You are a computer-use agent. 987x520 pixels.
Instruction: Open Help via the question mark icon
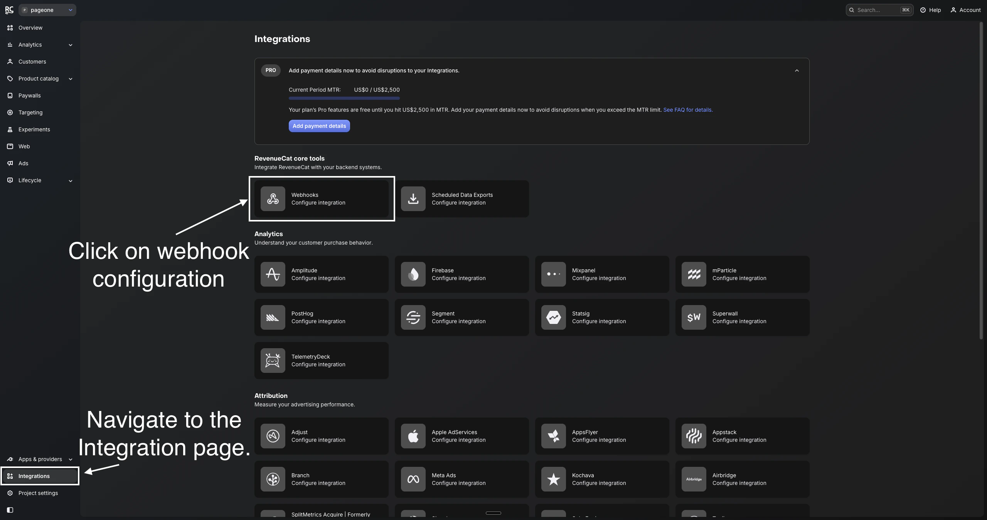pyautogui.click(x=924, y=10)
